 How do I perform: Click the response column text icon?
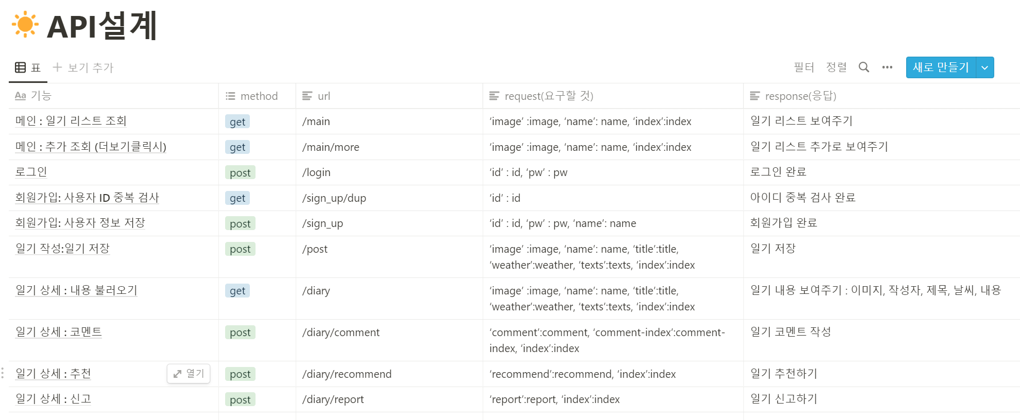(755, 96)
